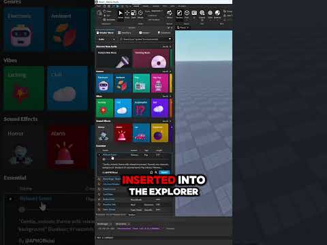Screen dimensions: 327x245
Task: Play the last Essential list track
Action: [x=99, y=210]
